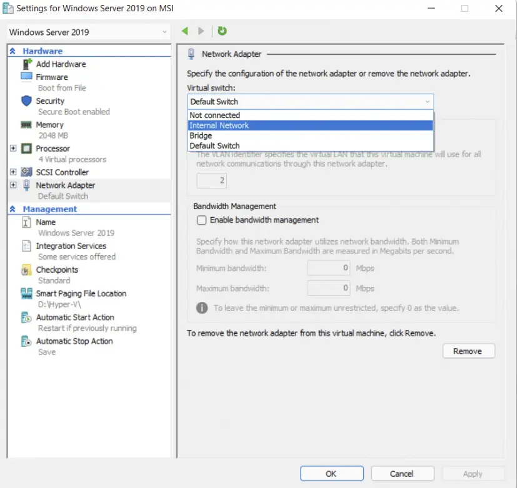Open the Windows Server 2019 VM dropdown
Viewport: 518px width, 488px height.
coord(88,32)
